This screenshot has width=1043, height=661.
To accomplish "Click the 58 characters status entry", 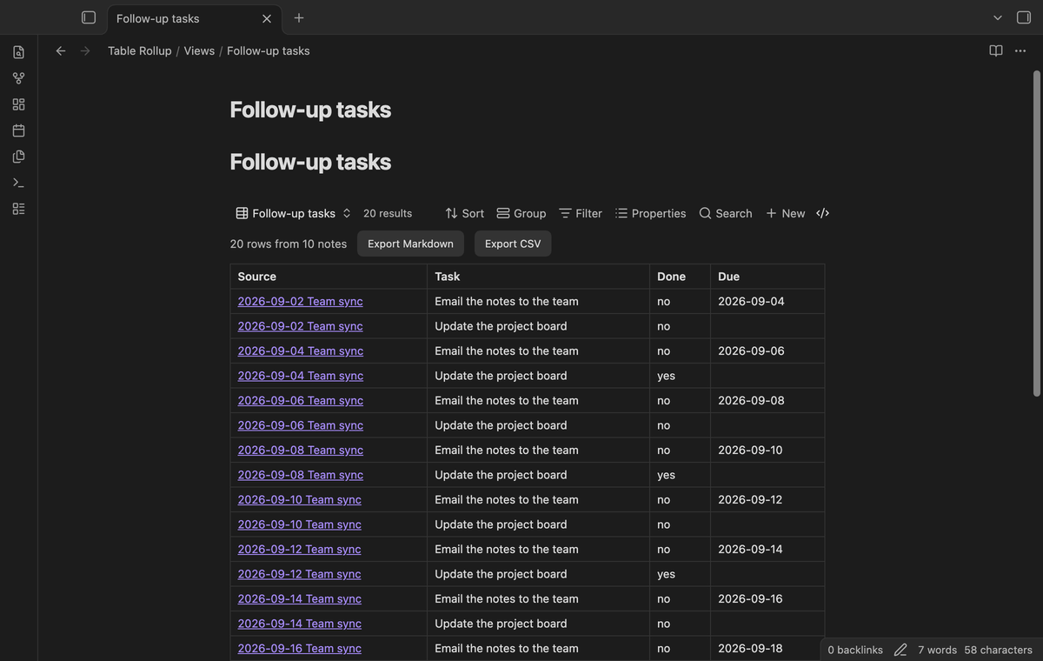I will click(998, 650).
